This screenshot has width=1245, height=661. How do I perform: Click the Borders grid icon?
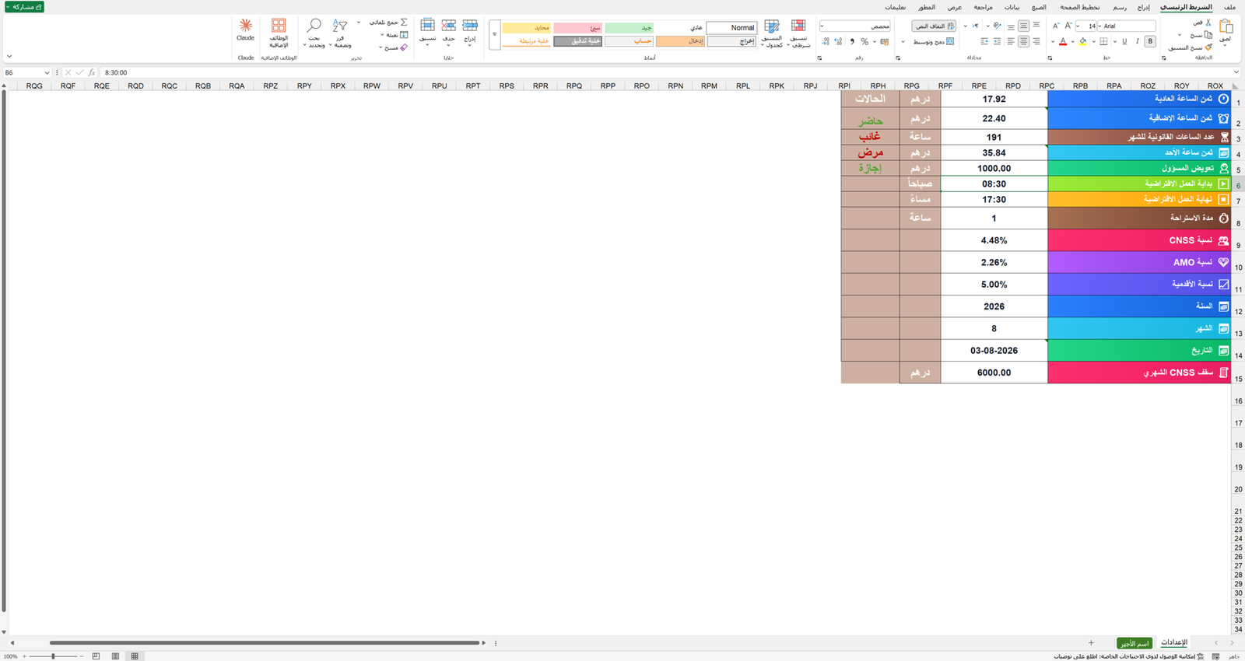tap(1103, 41)
